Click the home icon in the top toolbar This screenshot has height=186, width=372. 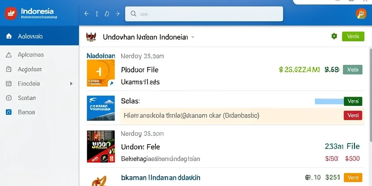107,14
